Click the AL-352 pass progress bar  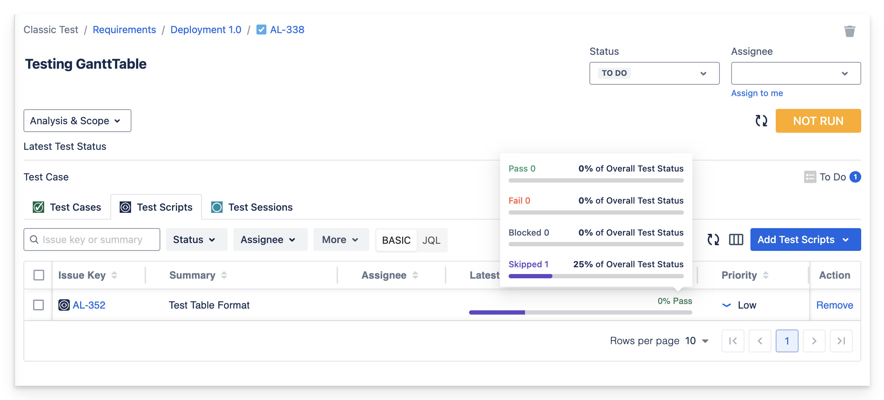[580, 312]
